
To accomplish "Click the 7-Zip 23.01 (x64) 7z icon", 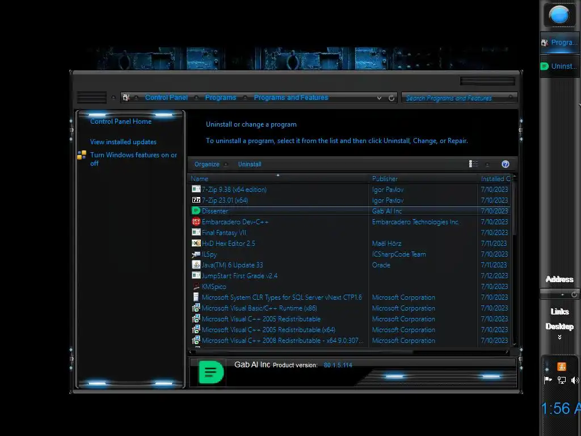I will pyautogui.click(x=196, y=200).
